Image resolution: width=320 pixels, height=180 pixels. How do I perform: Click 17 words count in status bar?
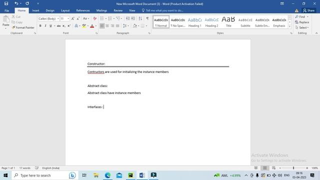[x=25, y=168]
